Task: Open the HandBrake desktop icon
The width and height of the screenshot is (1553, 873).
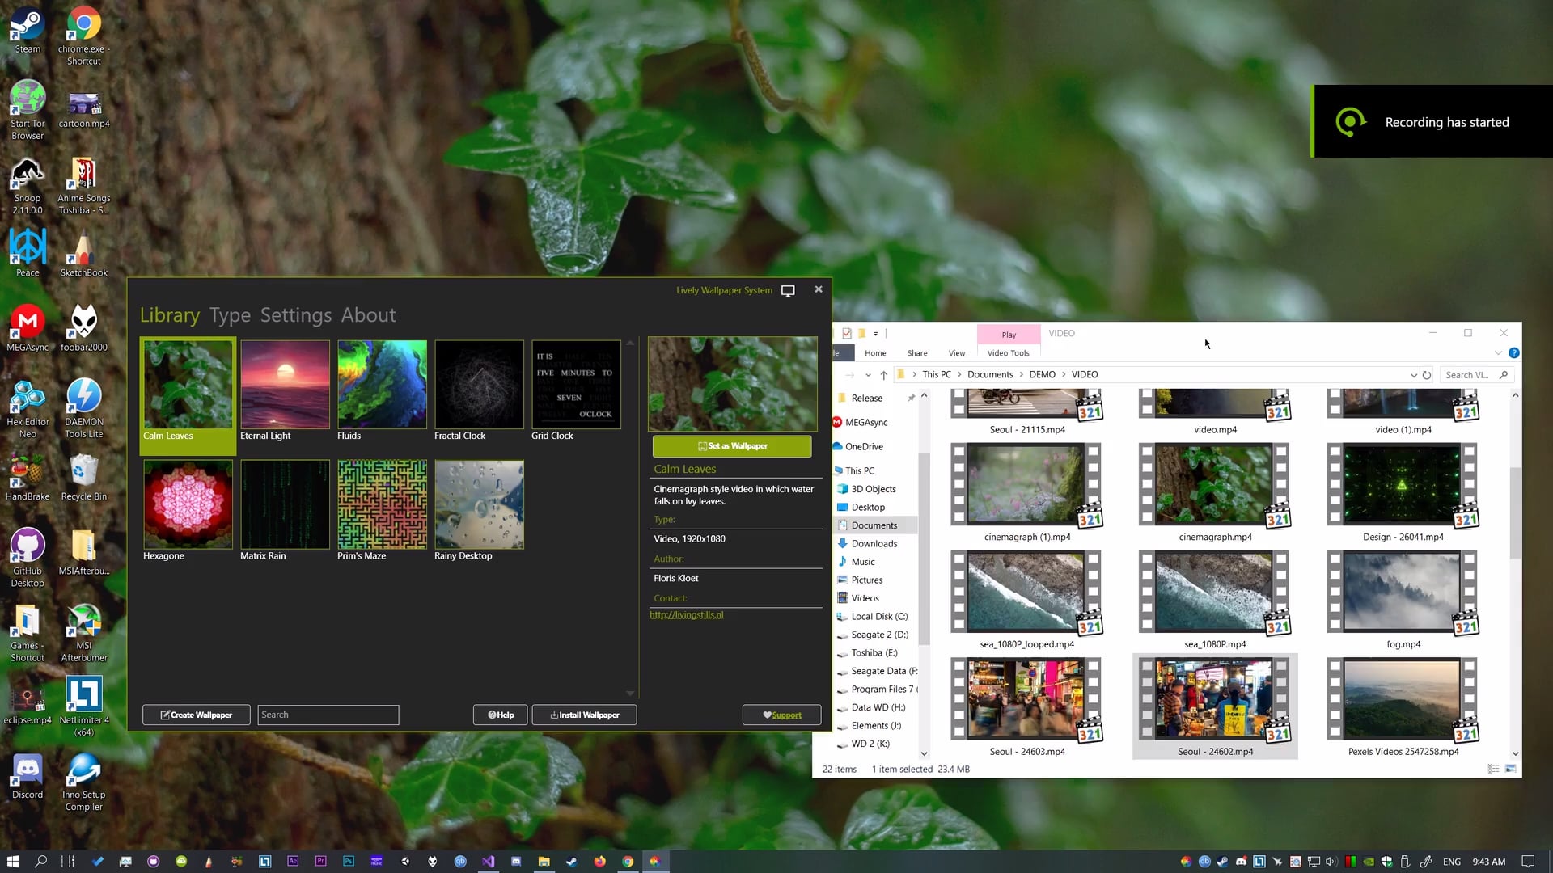Action: (x=28, y=479)
